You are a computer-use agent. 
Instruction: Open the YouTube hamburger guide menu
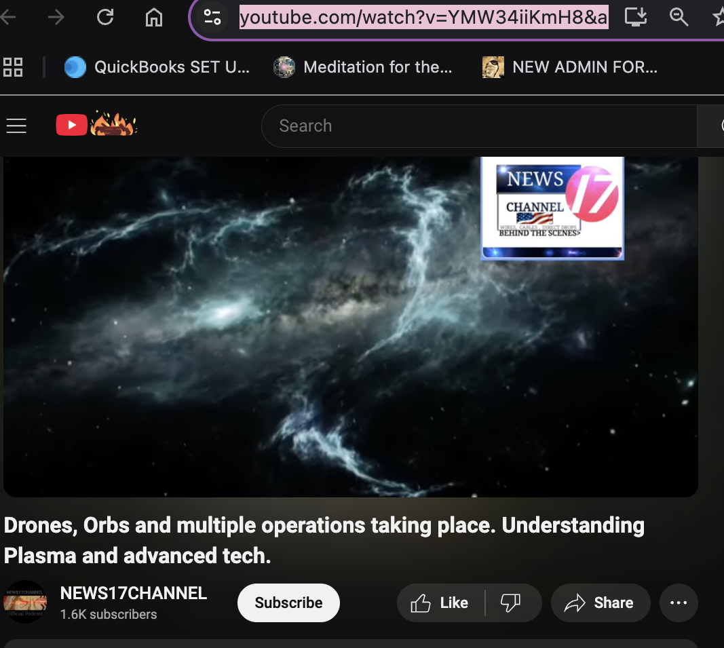(16, 126)
